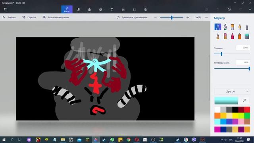Viewport: 254px width, 143px height.
Task: Select the Marker brush
Action: click(x=218, y=27)
